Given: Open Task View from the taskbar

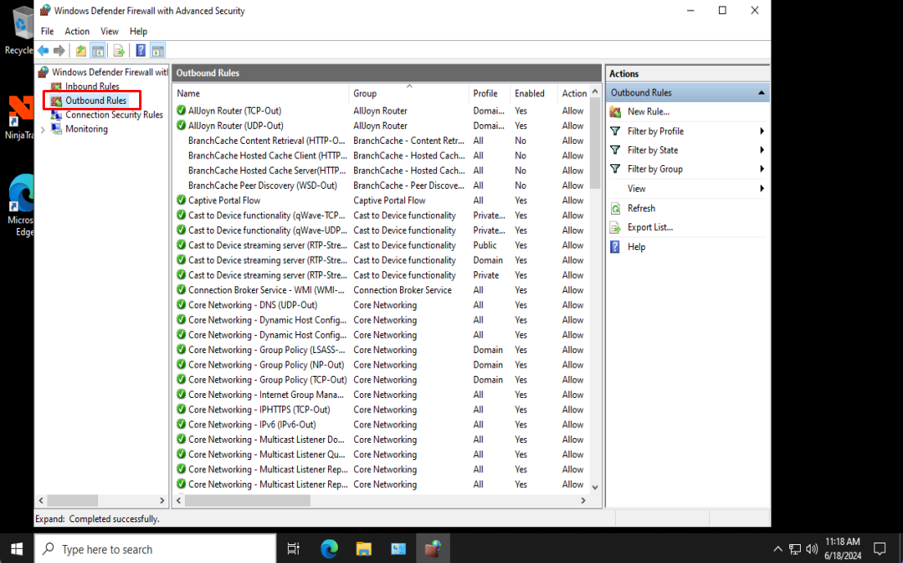Looking at the screenshot, I should click(293, 548).
